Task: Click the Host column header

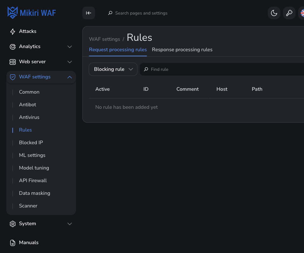Action: pyautogui.click(x=222, y=89)
